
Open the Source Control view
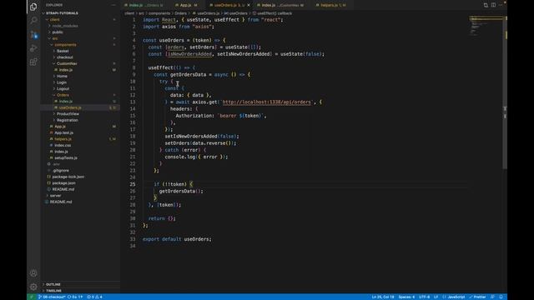click(33, 34)
